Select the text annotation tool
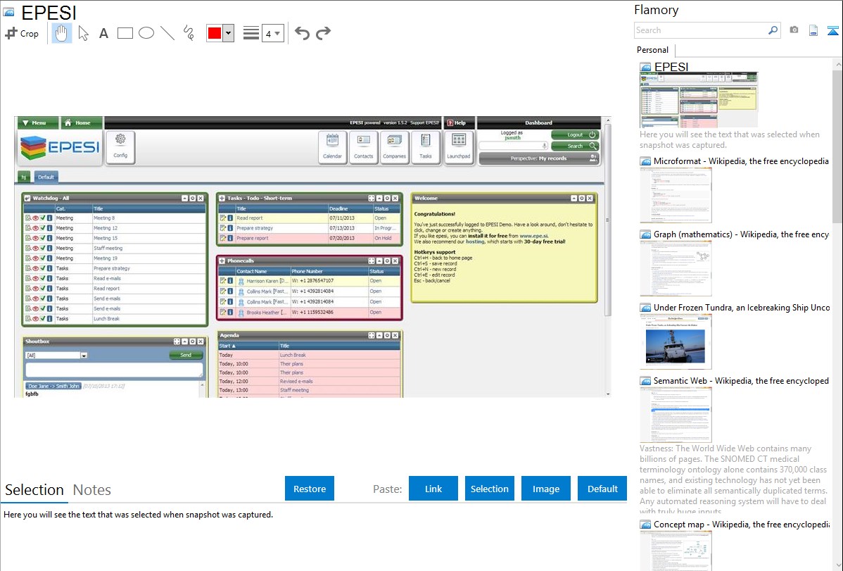Viewport: 843px width, 571px height. tap(103, 33)
